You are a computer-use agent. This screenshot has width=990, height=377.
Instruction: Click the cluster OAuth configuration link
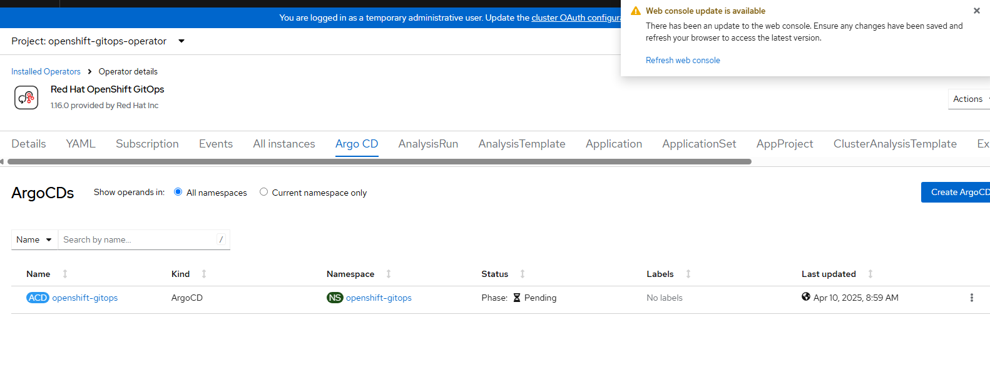[576, 18]
